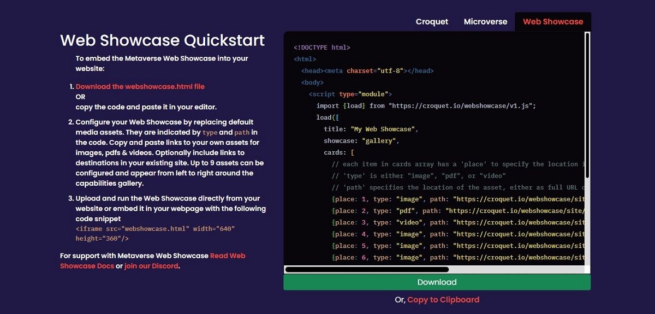Viewport: 655px width, 314px height.
Task: Click 'copy the code and paste' text
Action: (146, 107)
